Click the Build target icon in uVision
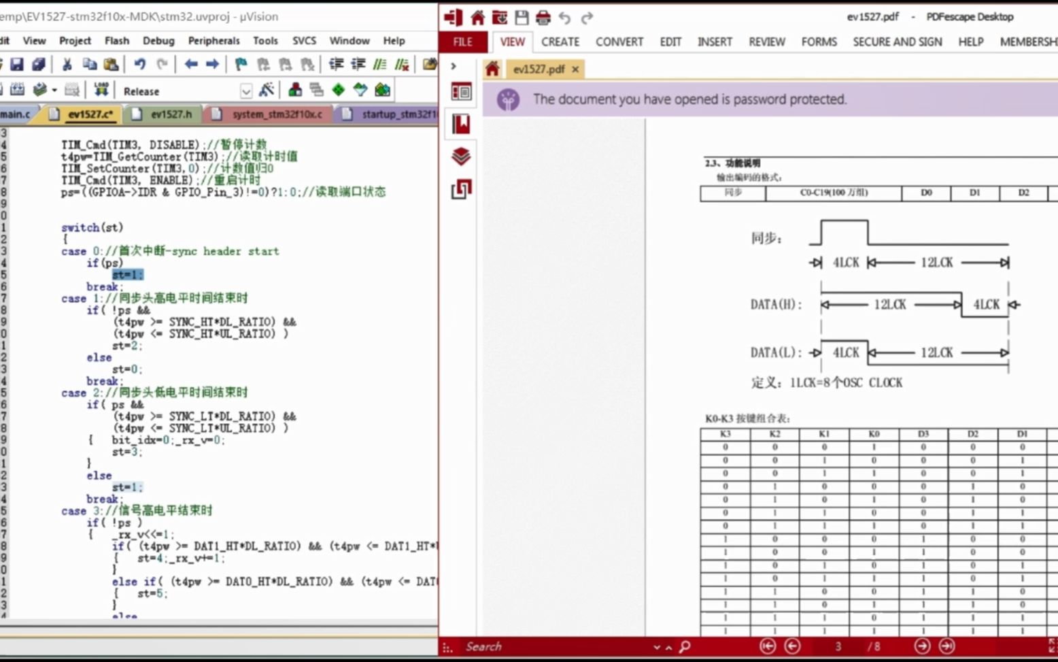Screen dimensions: 1058x662 (18, 90)
